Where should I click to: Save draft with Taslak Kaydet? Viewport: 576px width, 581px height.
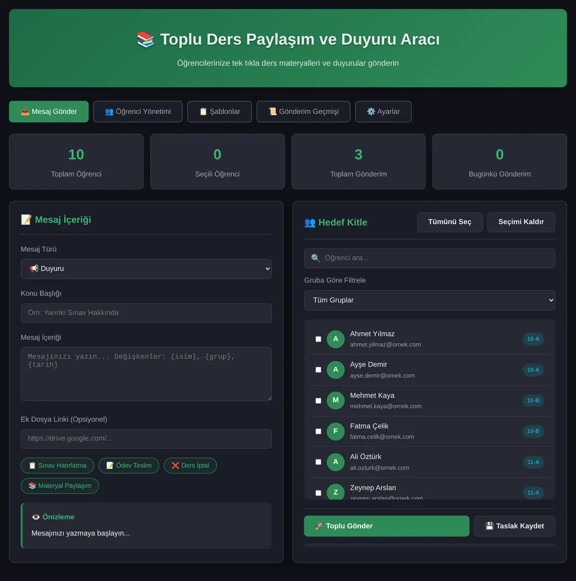(x=515, y=526)
